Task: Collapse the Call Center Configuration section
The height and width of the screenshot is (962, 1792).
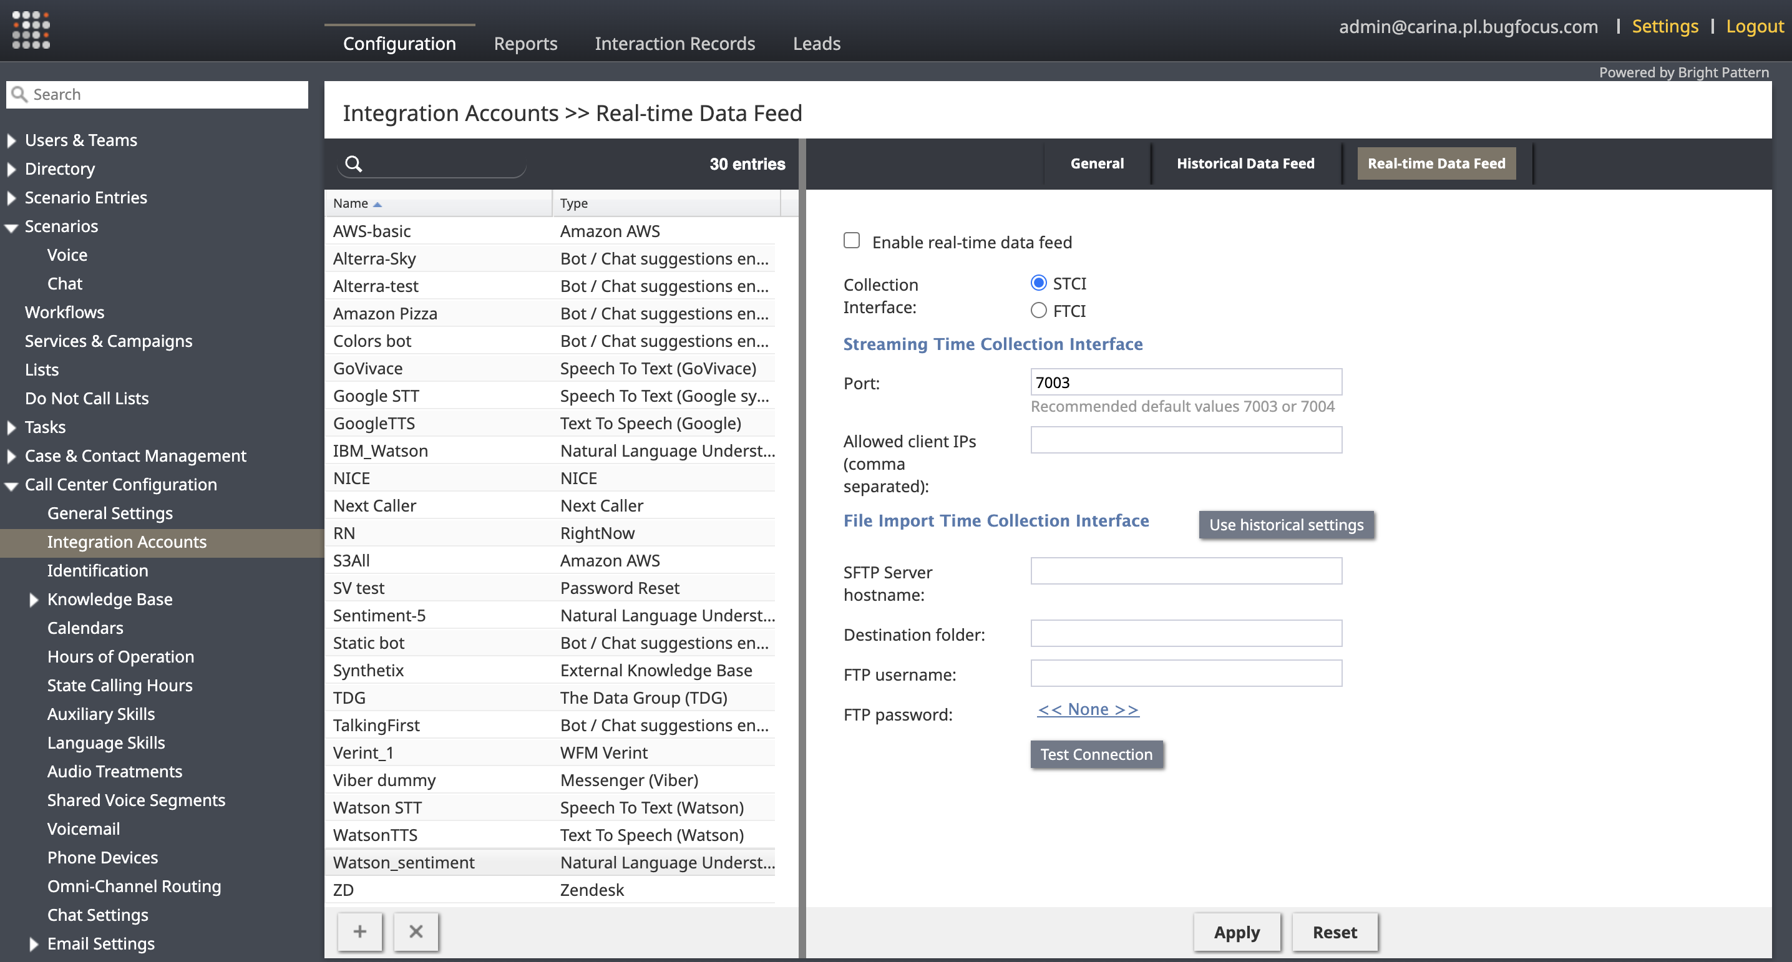Action: [x=12, y=485]
